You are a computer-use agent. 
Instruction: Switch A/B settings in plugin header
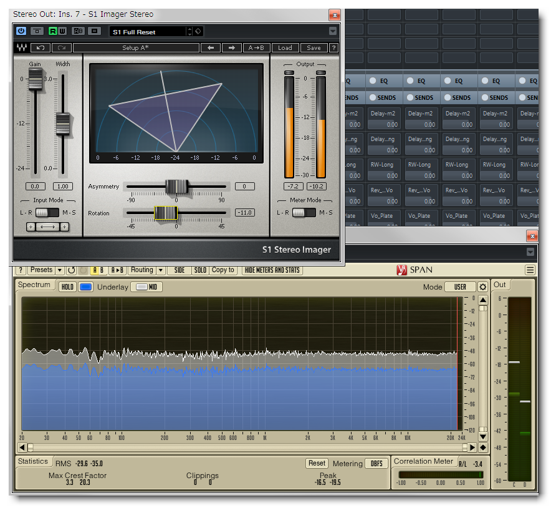(78, 31)
